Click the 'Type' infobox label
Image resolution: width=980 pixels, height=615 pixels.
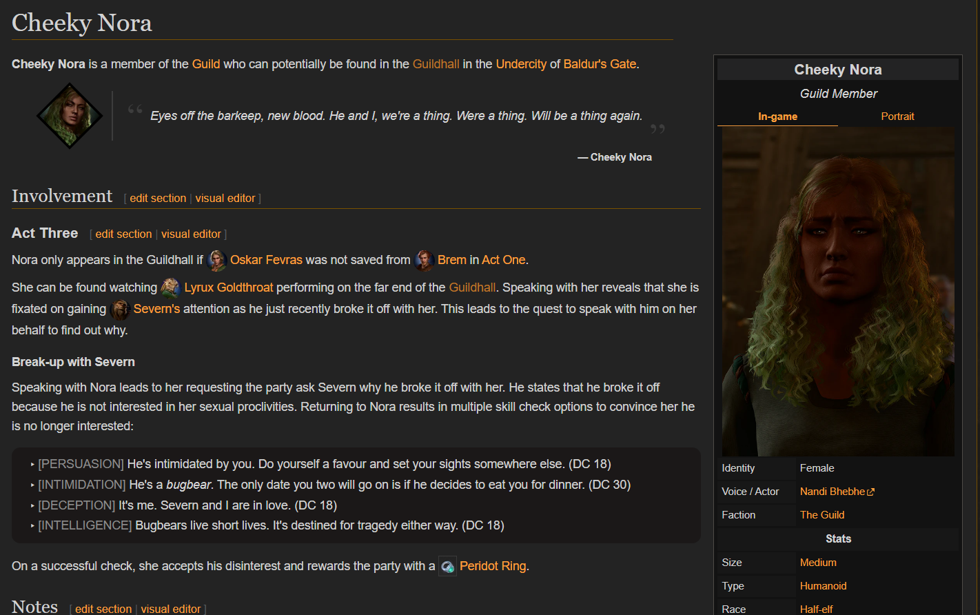click(x=733, y=586)
